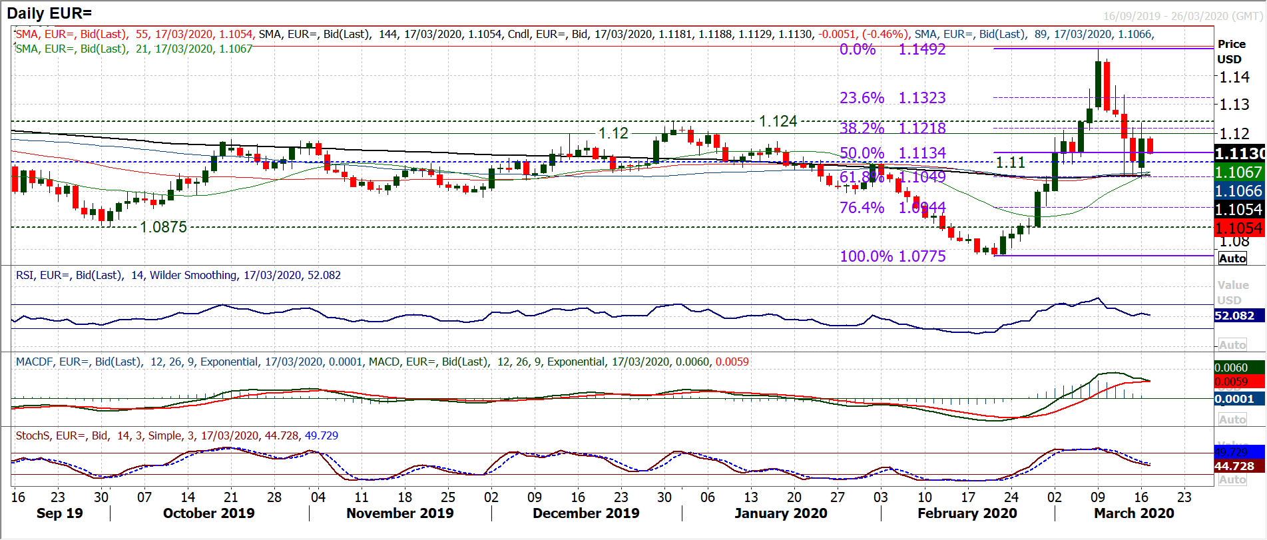
Task: Click the current price tag 1.1130
Action: click(x=1240, y=153)
